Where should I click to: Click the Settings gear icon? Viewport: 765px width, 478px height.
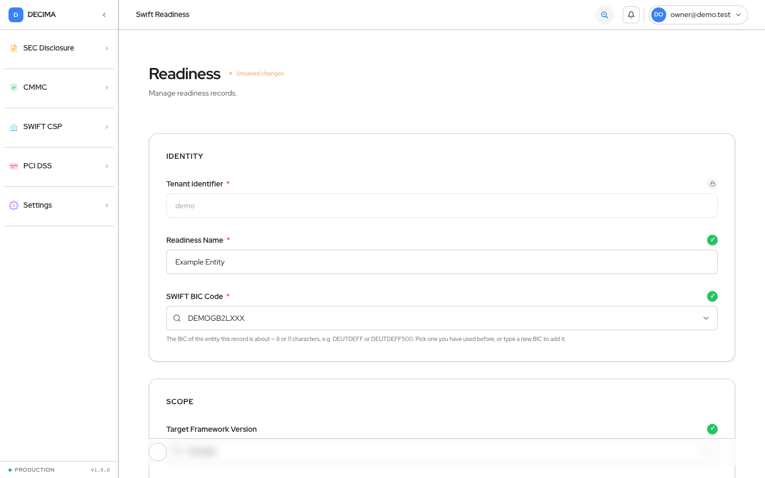(14, 206)
